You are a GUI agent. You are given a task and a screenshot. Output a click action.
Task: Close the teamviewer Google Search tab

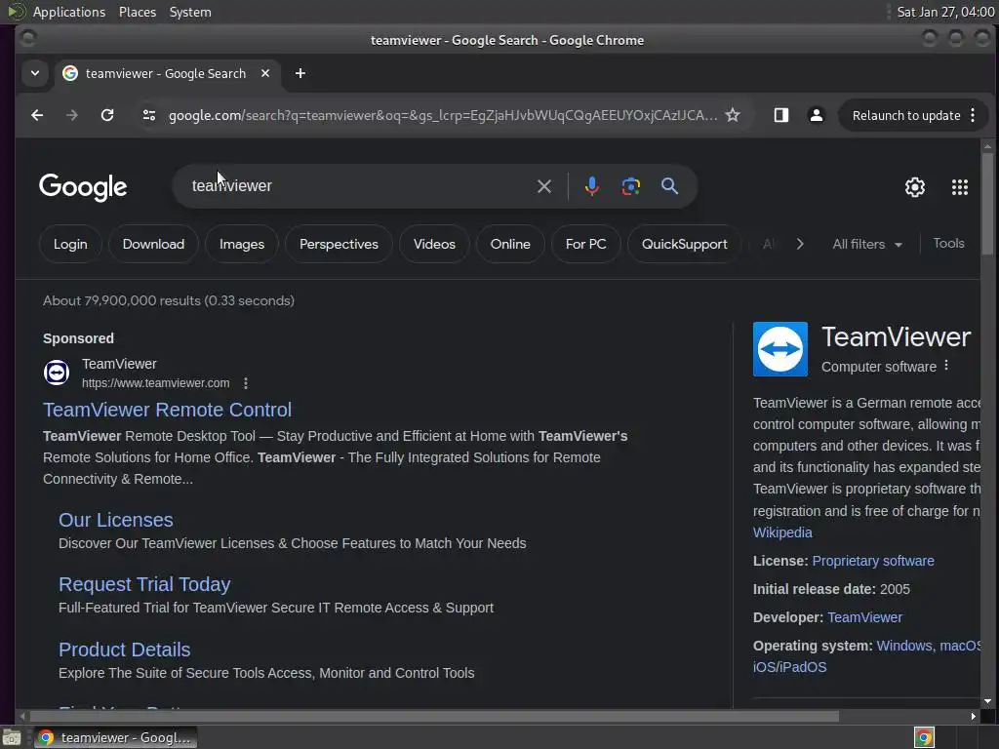[265, 73]
